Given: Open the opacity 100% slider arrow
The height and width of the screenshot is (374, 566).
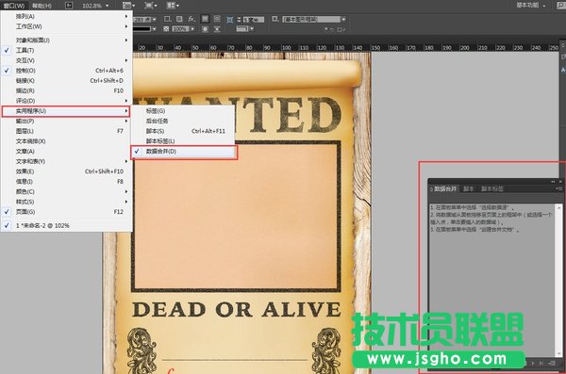Looking at the screenshot, I should (x=192, y=29).
